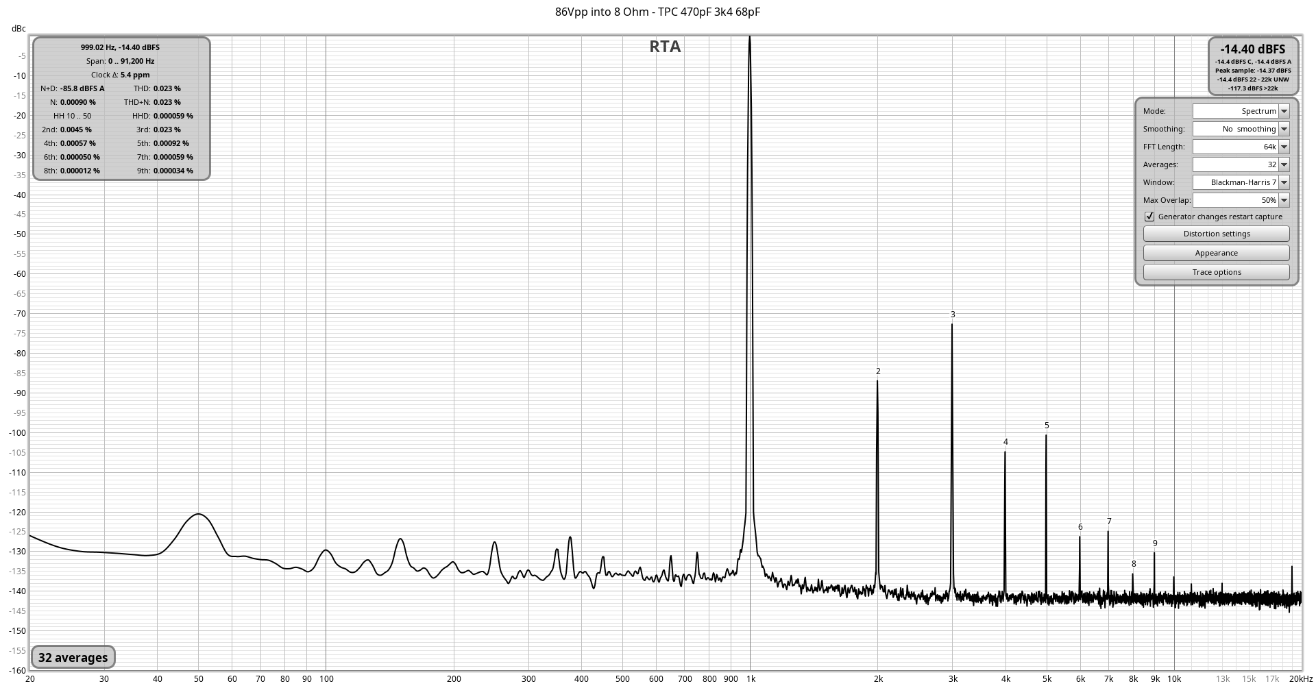Click the No smoothing value field
This screenshot has width=1316, height=688.
pos(1235,129)
